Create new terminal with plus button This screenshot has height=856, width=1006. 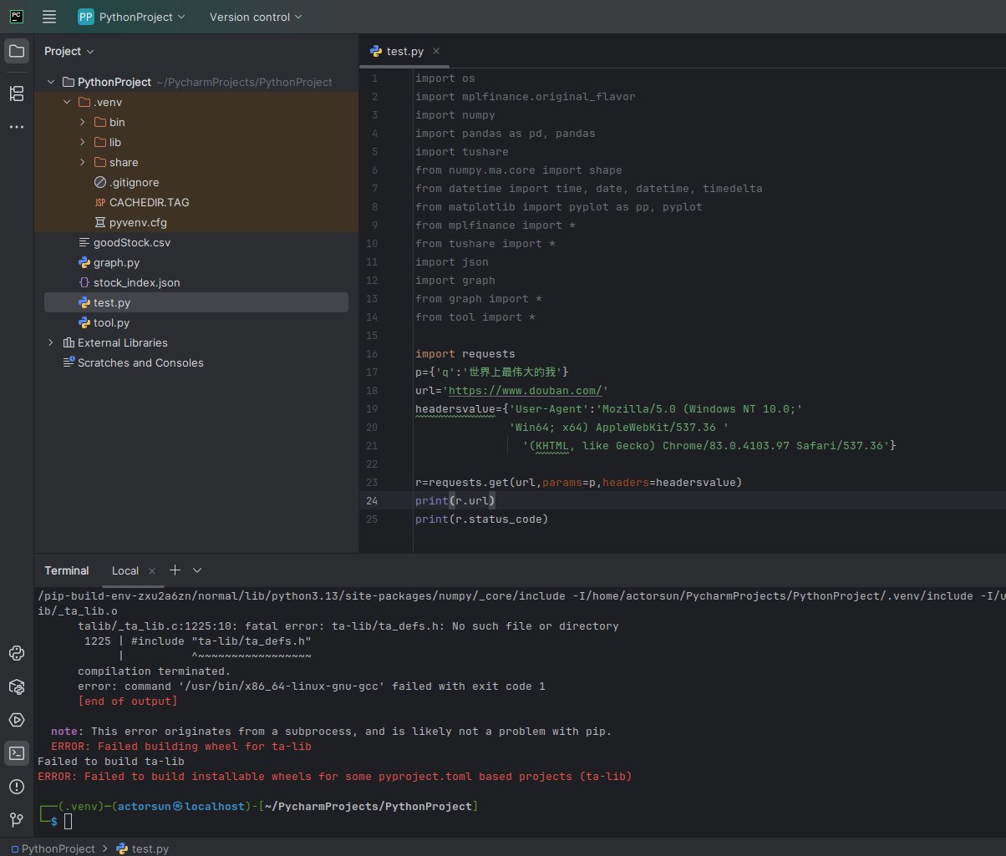[x=175, y=570]
